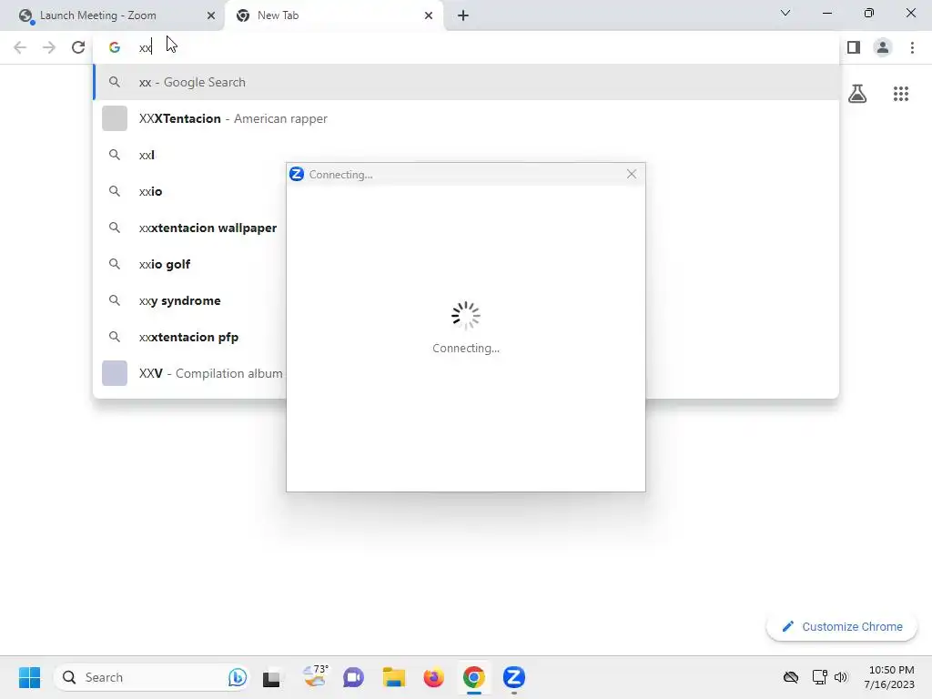Select the xxy syndrome suggestion
The width and height of the screenshot is (932, 699).
[x=189, y=300]
